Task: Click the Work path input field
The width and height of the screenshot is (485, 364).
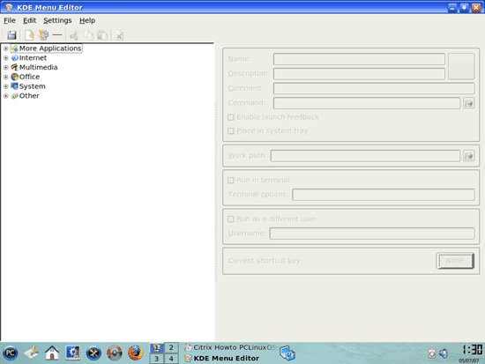Action: point(365,156)
